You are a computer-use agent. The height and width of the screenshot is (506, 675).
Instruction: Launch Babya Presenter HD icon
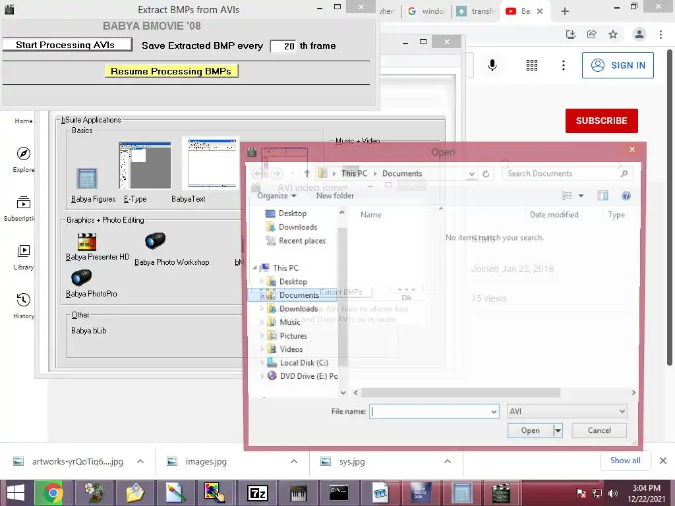[86, 242]
